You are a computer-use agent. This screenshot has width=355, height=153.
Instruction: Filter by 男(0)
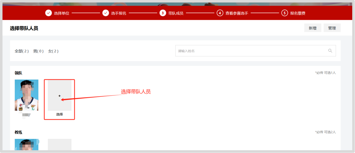38,51
